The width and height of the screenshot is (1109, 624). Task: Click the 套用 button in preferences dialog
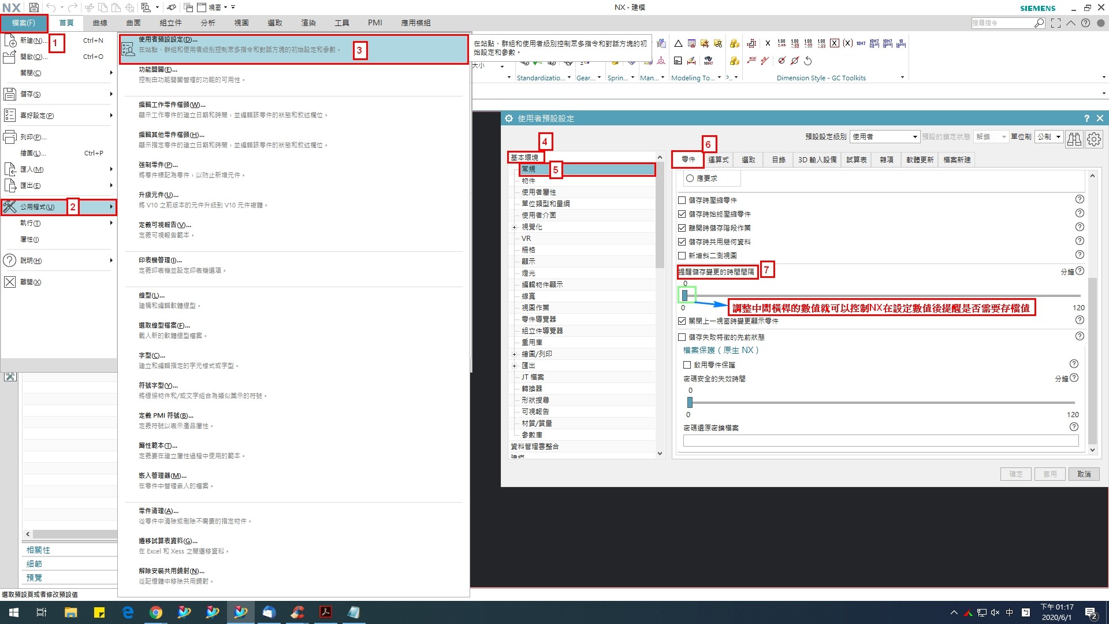tap(1050, 474)
